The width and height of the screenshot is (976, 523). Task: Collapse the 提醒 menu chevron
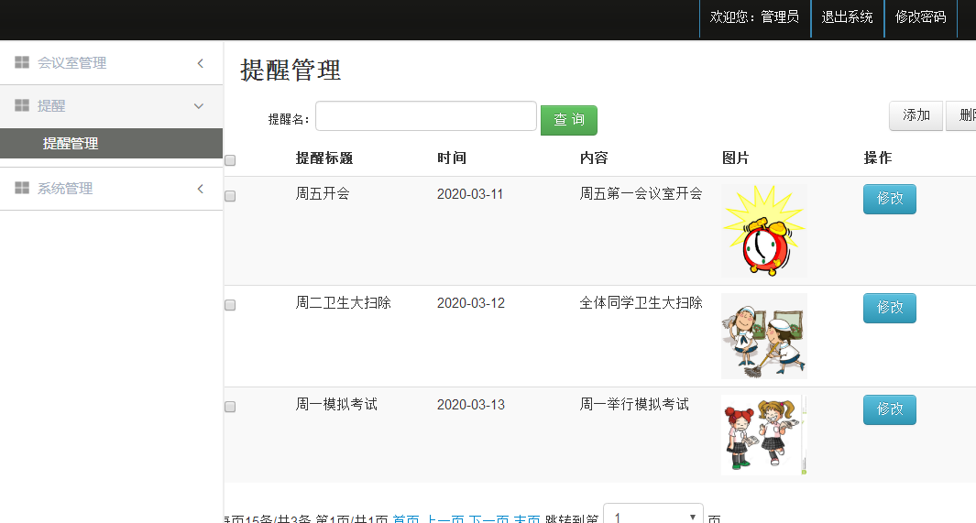(x=199, y=106)
